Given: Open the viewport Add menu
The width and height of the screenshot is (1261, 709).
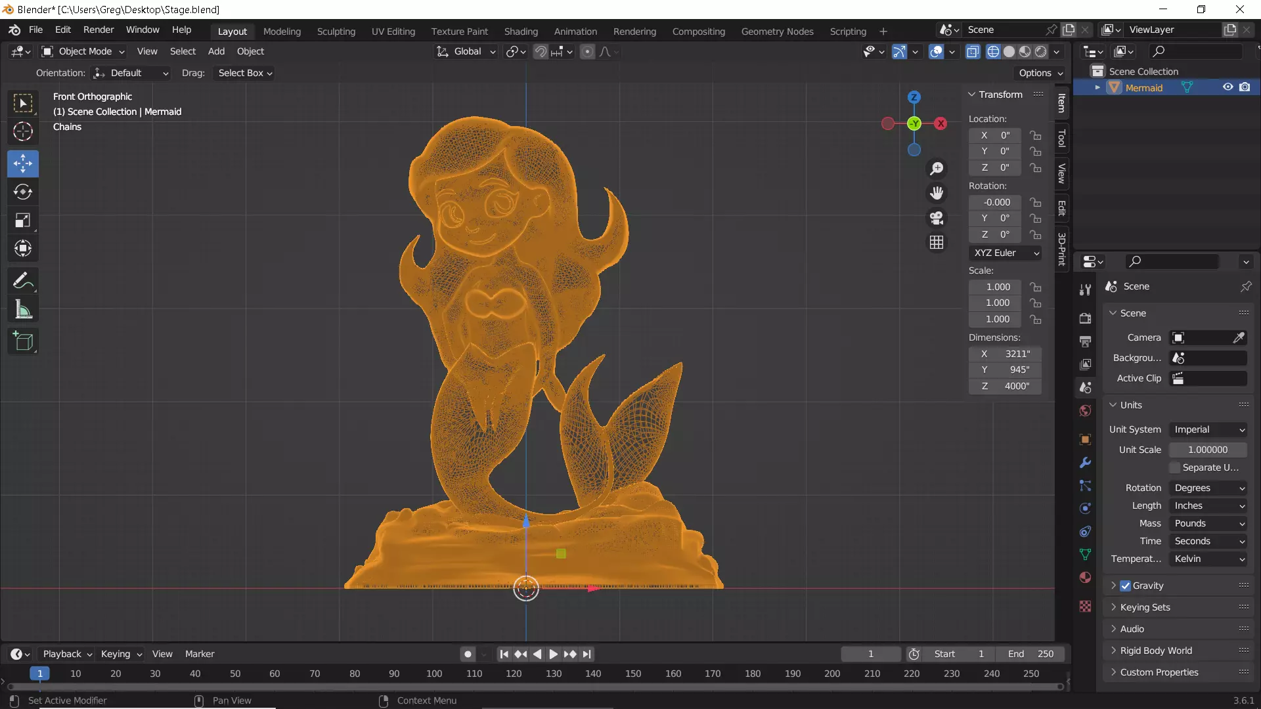Looking at the screenshot, I should click(216, 51).
